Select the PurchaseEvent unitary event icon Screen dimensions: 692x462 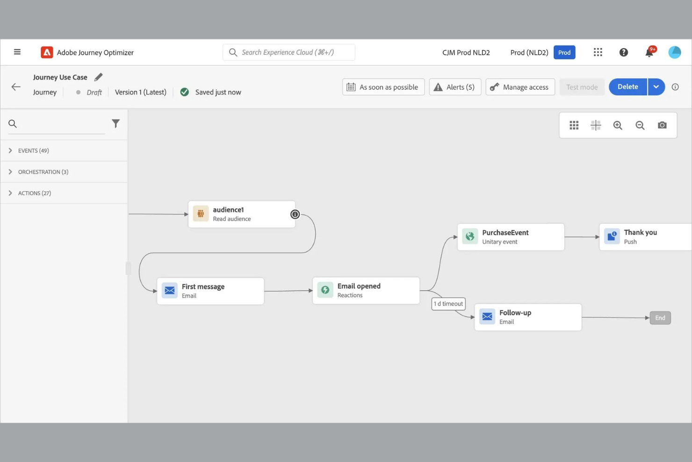tap(470, 236)
